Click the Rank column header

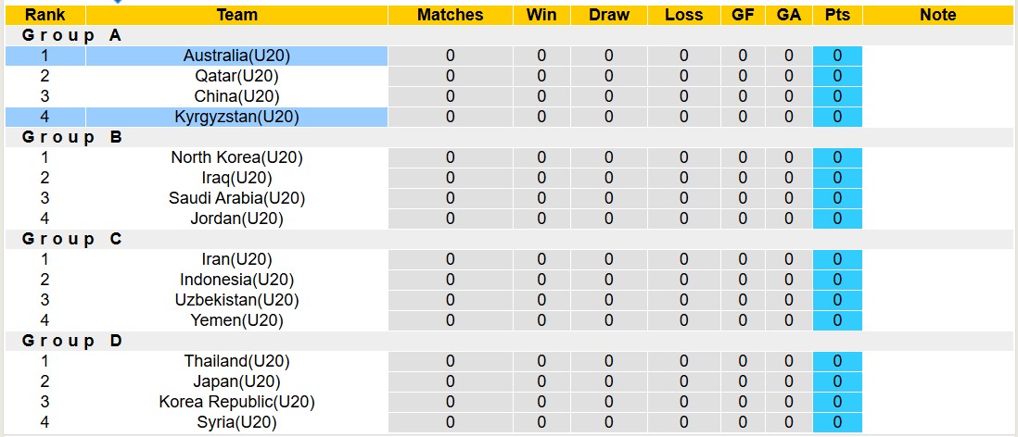coord(45,15)
